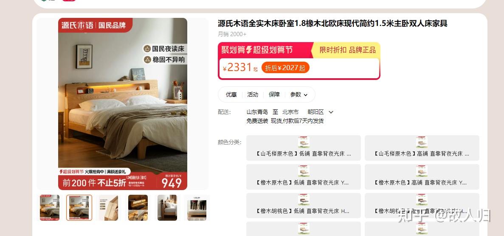Expand the 参数 dropdown
The image size is (504, 236).
(x=299, y=95)
